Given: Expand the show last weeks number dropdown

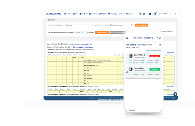Looking at the screenshot, I should pos(103,25).
